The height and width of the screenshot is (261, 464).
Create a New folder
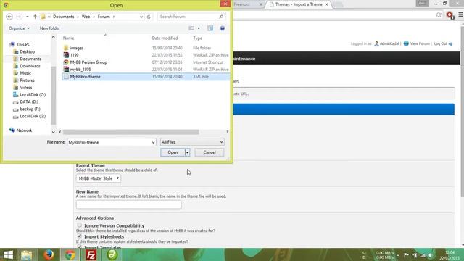click(50, 28)
